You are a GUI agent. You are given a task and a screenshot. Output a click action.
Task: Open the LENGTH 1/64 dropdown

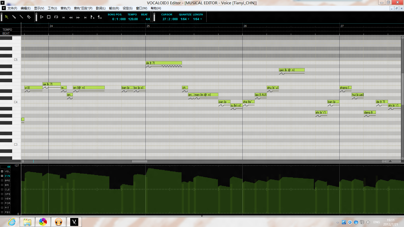click(197, 19)
